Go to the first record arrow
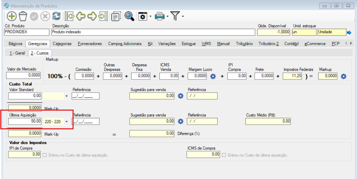 [x=69, y=16]
